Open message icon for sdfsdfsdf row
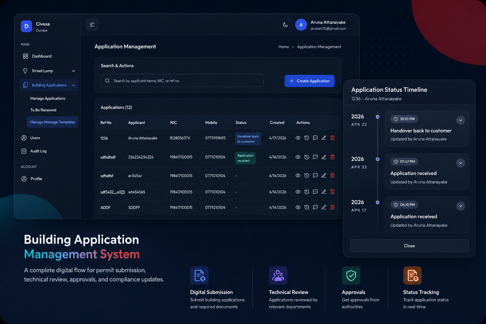 pos(315,157)
